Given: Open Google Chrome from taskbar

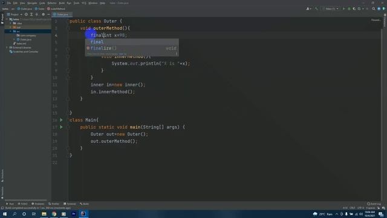Looking at the screenshot, I should (54, 214).
